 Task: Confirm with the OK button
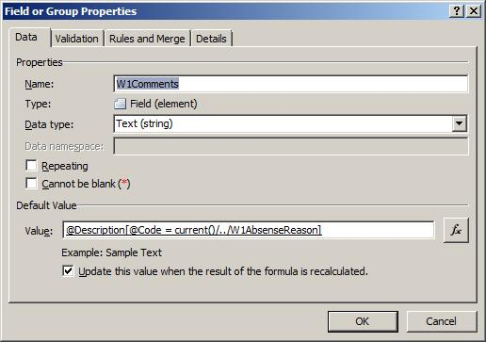[363, 321]
